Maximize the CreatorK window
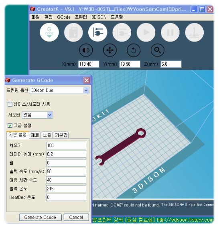219x228 pixels. click(202, 9)
